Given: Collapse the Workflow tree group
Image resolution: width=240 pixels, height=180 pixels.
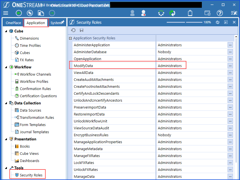Looking at the screenshot, I should [6, 67].
